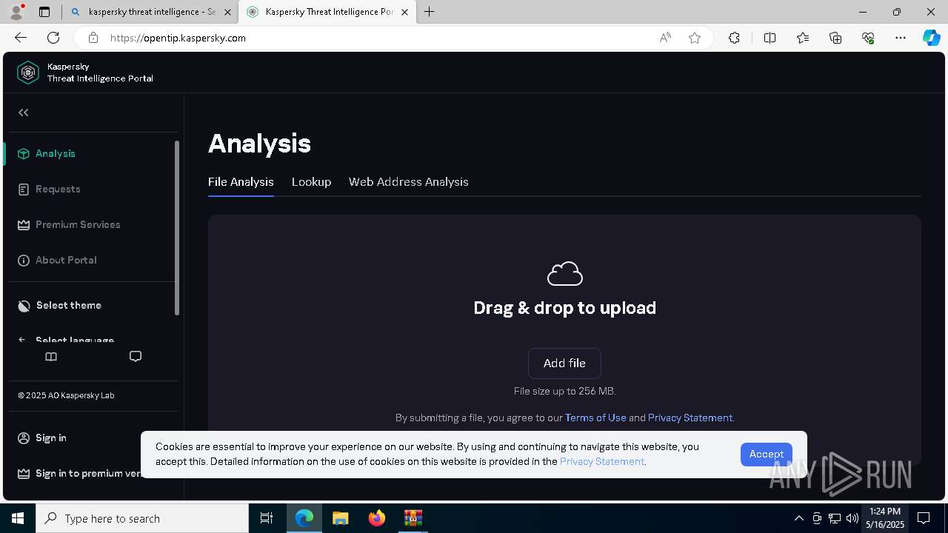Image resolution: width=948 pixels, height=533 pixels.
Task: Click the Requests document icon
Action: tap(24, 189)
